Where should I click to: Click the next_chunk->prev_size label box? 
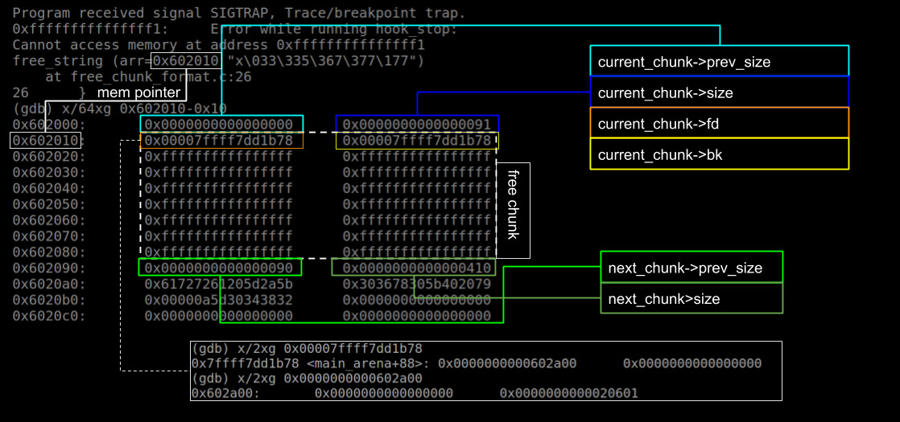[692, 268]
